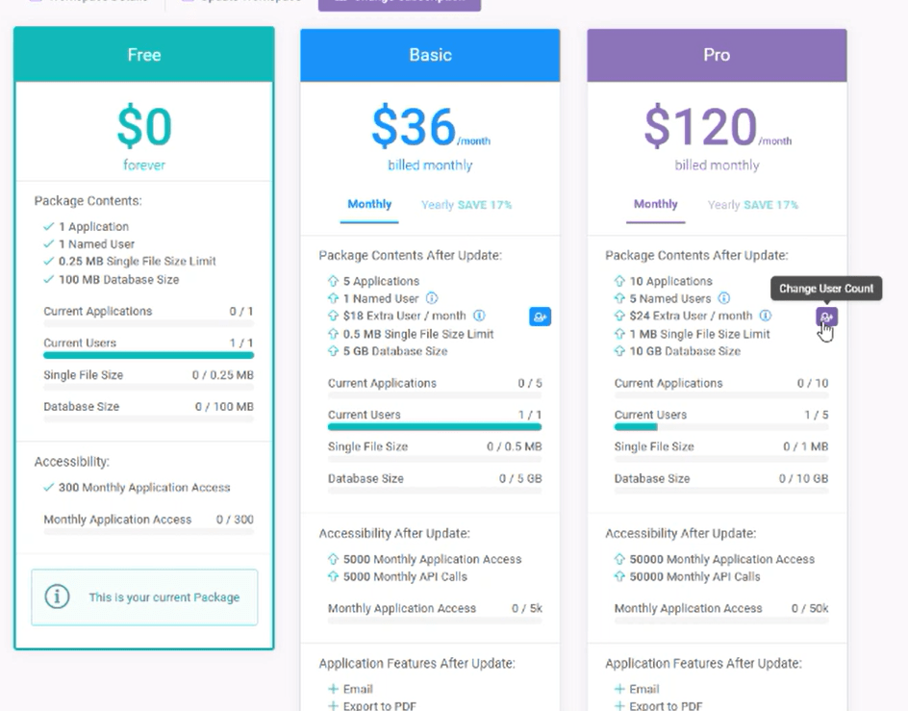Click Pro plan Current Users progress bar
Screen dimensions: 908x711
click(x=720, y=427)
